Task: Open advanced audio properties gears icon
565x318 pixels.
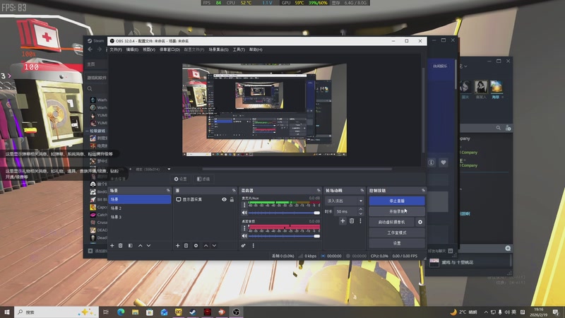Action: pyautogui.click(x=244, y=245)
